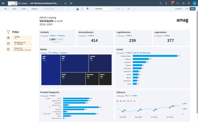Open 3 Filters link in Verkaufskosten tile
This screenshot has height=122, width=198.
(91, 36)
